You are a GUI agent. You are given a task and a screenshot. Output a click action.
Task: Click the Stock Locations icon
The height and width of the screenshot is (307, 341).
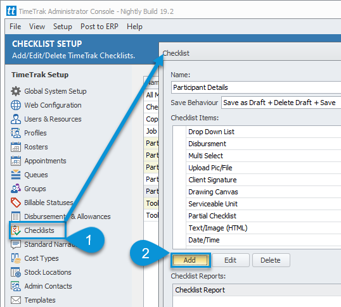pyautogui.click(x=16, y=272)
